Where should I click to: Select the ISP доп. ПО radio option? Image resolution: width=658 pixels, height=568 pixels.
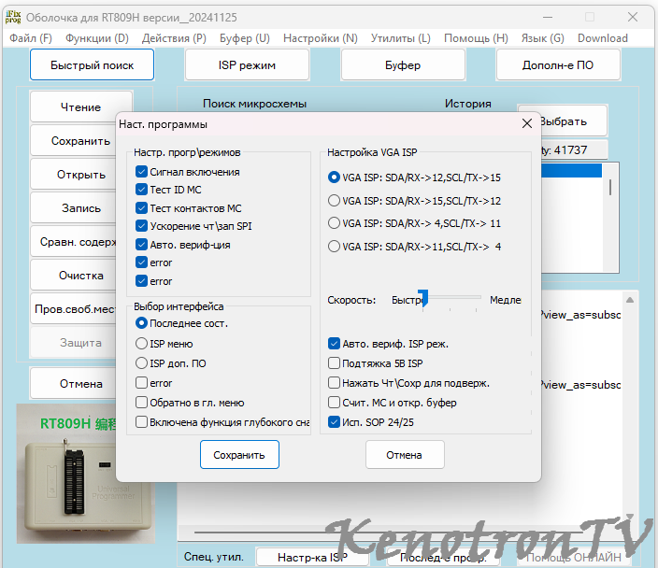[x=141, y=363]
